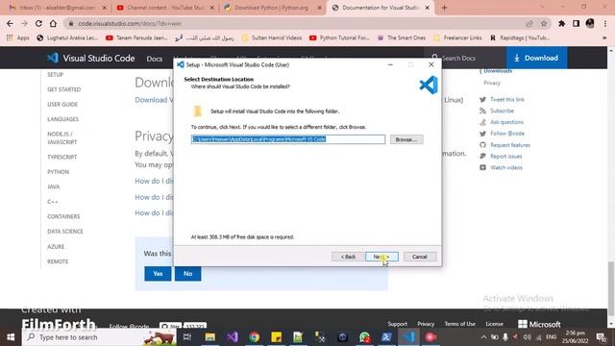Open the Freelancer Links bookmark folder
The height and width of the screenshot is (346, 615).
(x=457, y=37)
